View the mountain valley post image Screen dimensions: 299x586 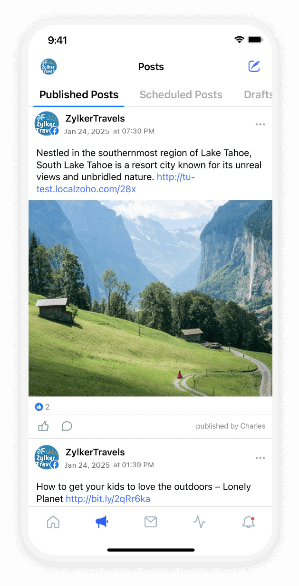click(x=150, y=298)
